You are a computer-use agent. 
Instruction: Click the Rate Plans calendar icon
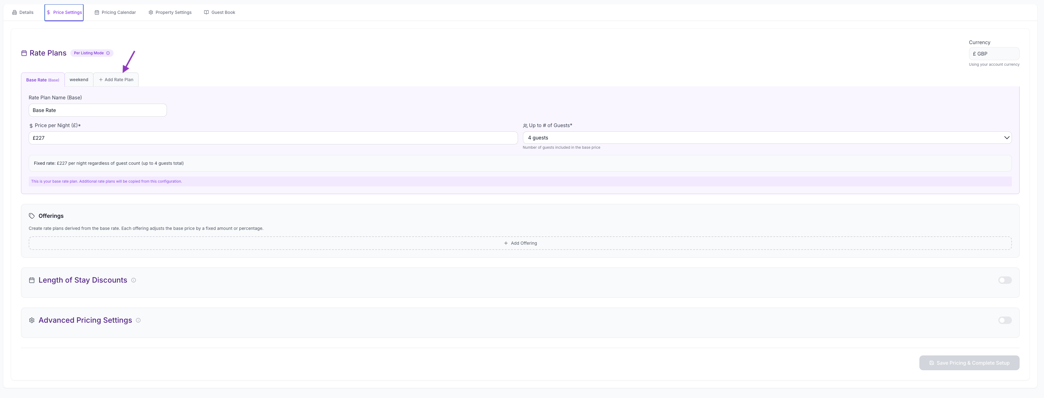tap(24, 53)
